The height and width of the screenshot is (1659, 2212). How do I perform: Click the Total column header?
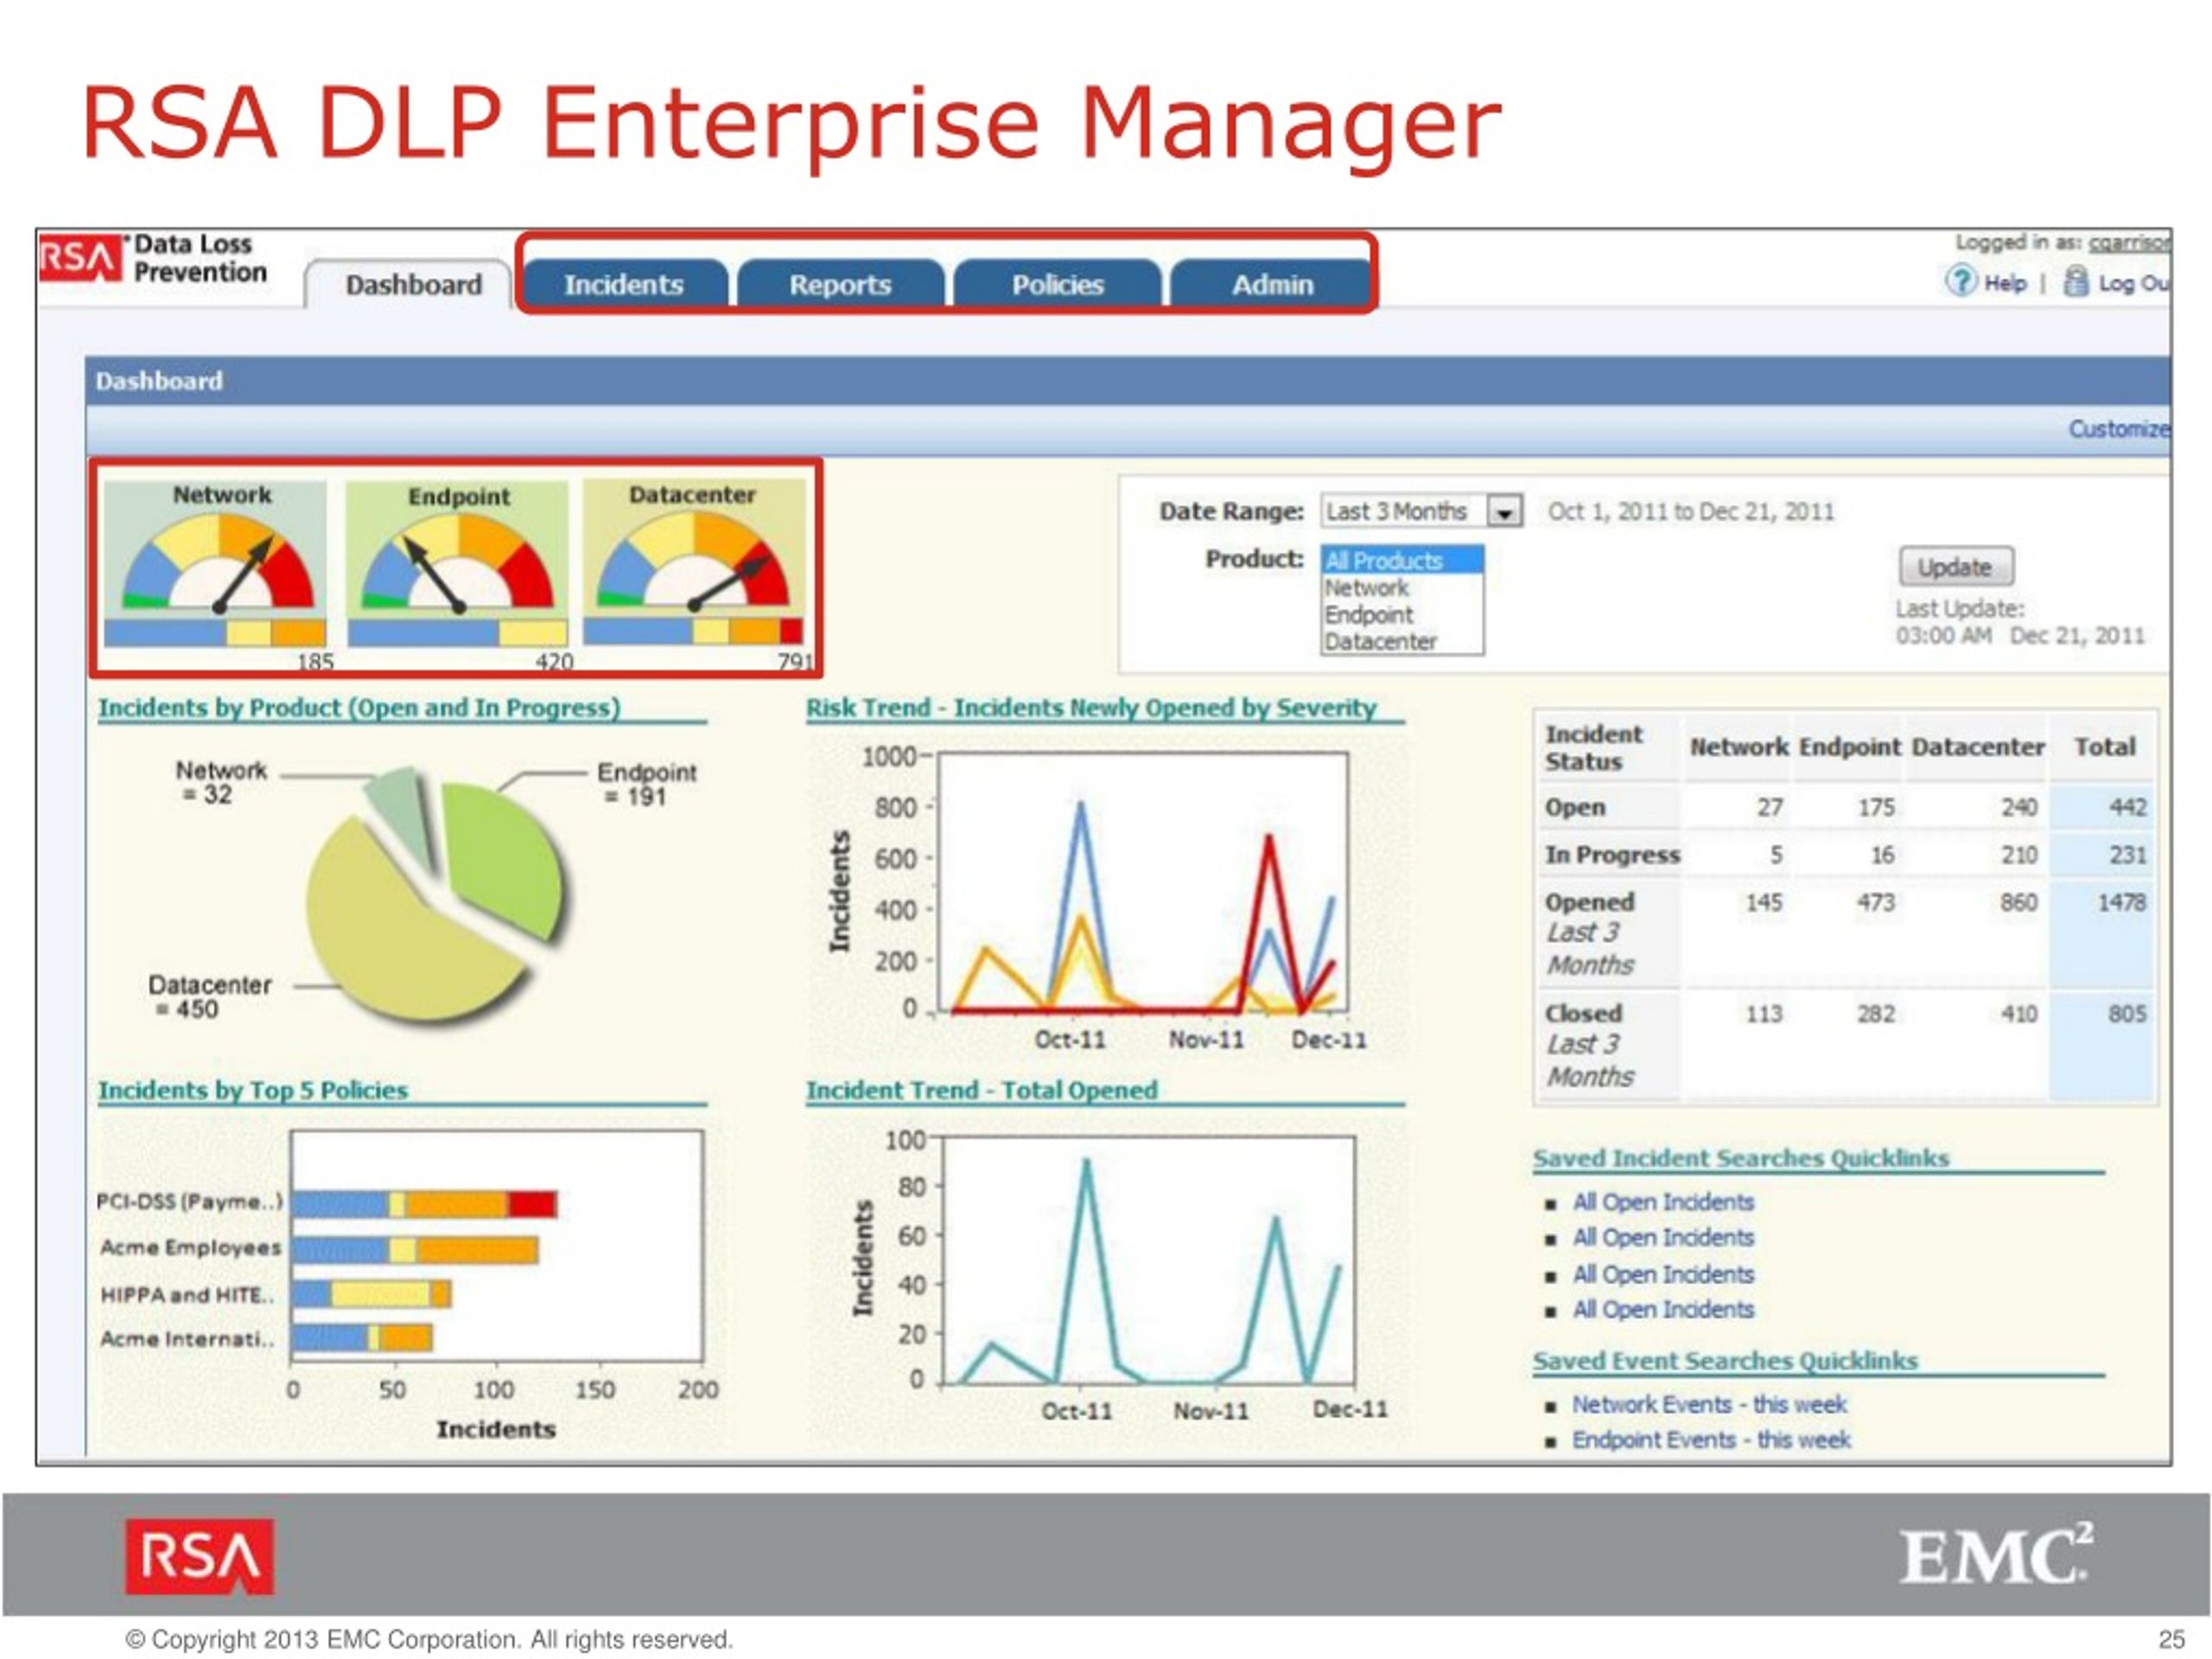pos(2105,747)
